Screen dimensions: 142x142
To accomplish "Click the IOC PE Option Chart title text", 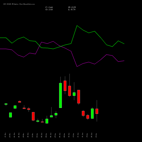I will pos(19,4).
